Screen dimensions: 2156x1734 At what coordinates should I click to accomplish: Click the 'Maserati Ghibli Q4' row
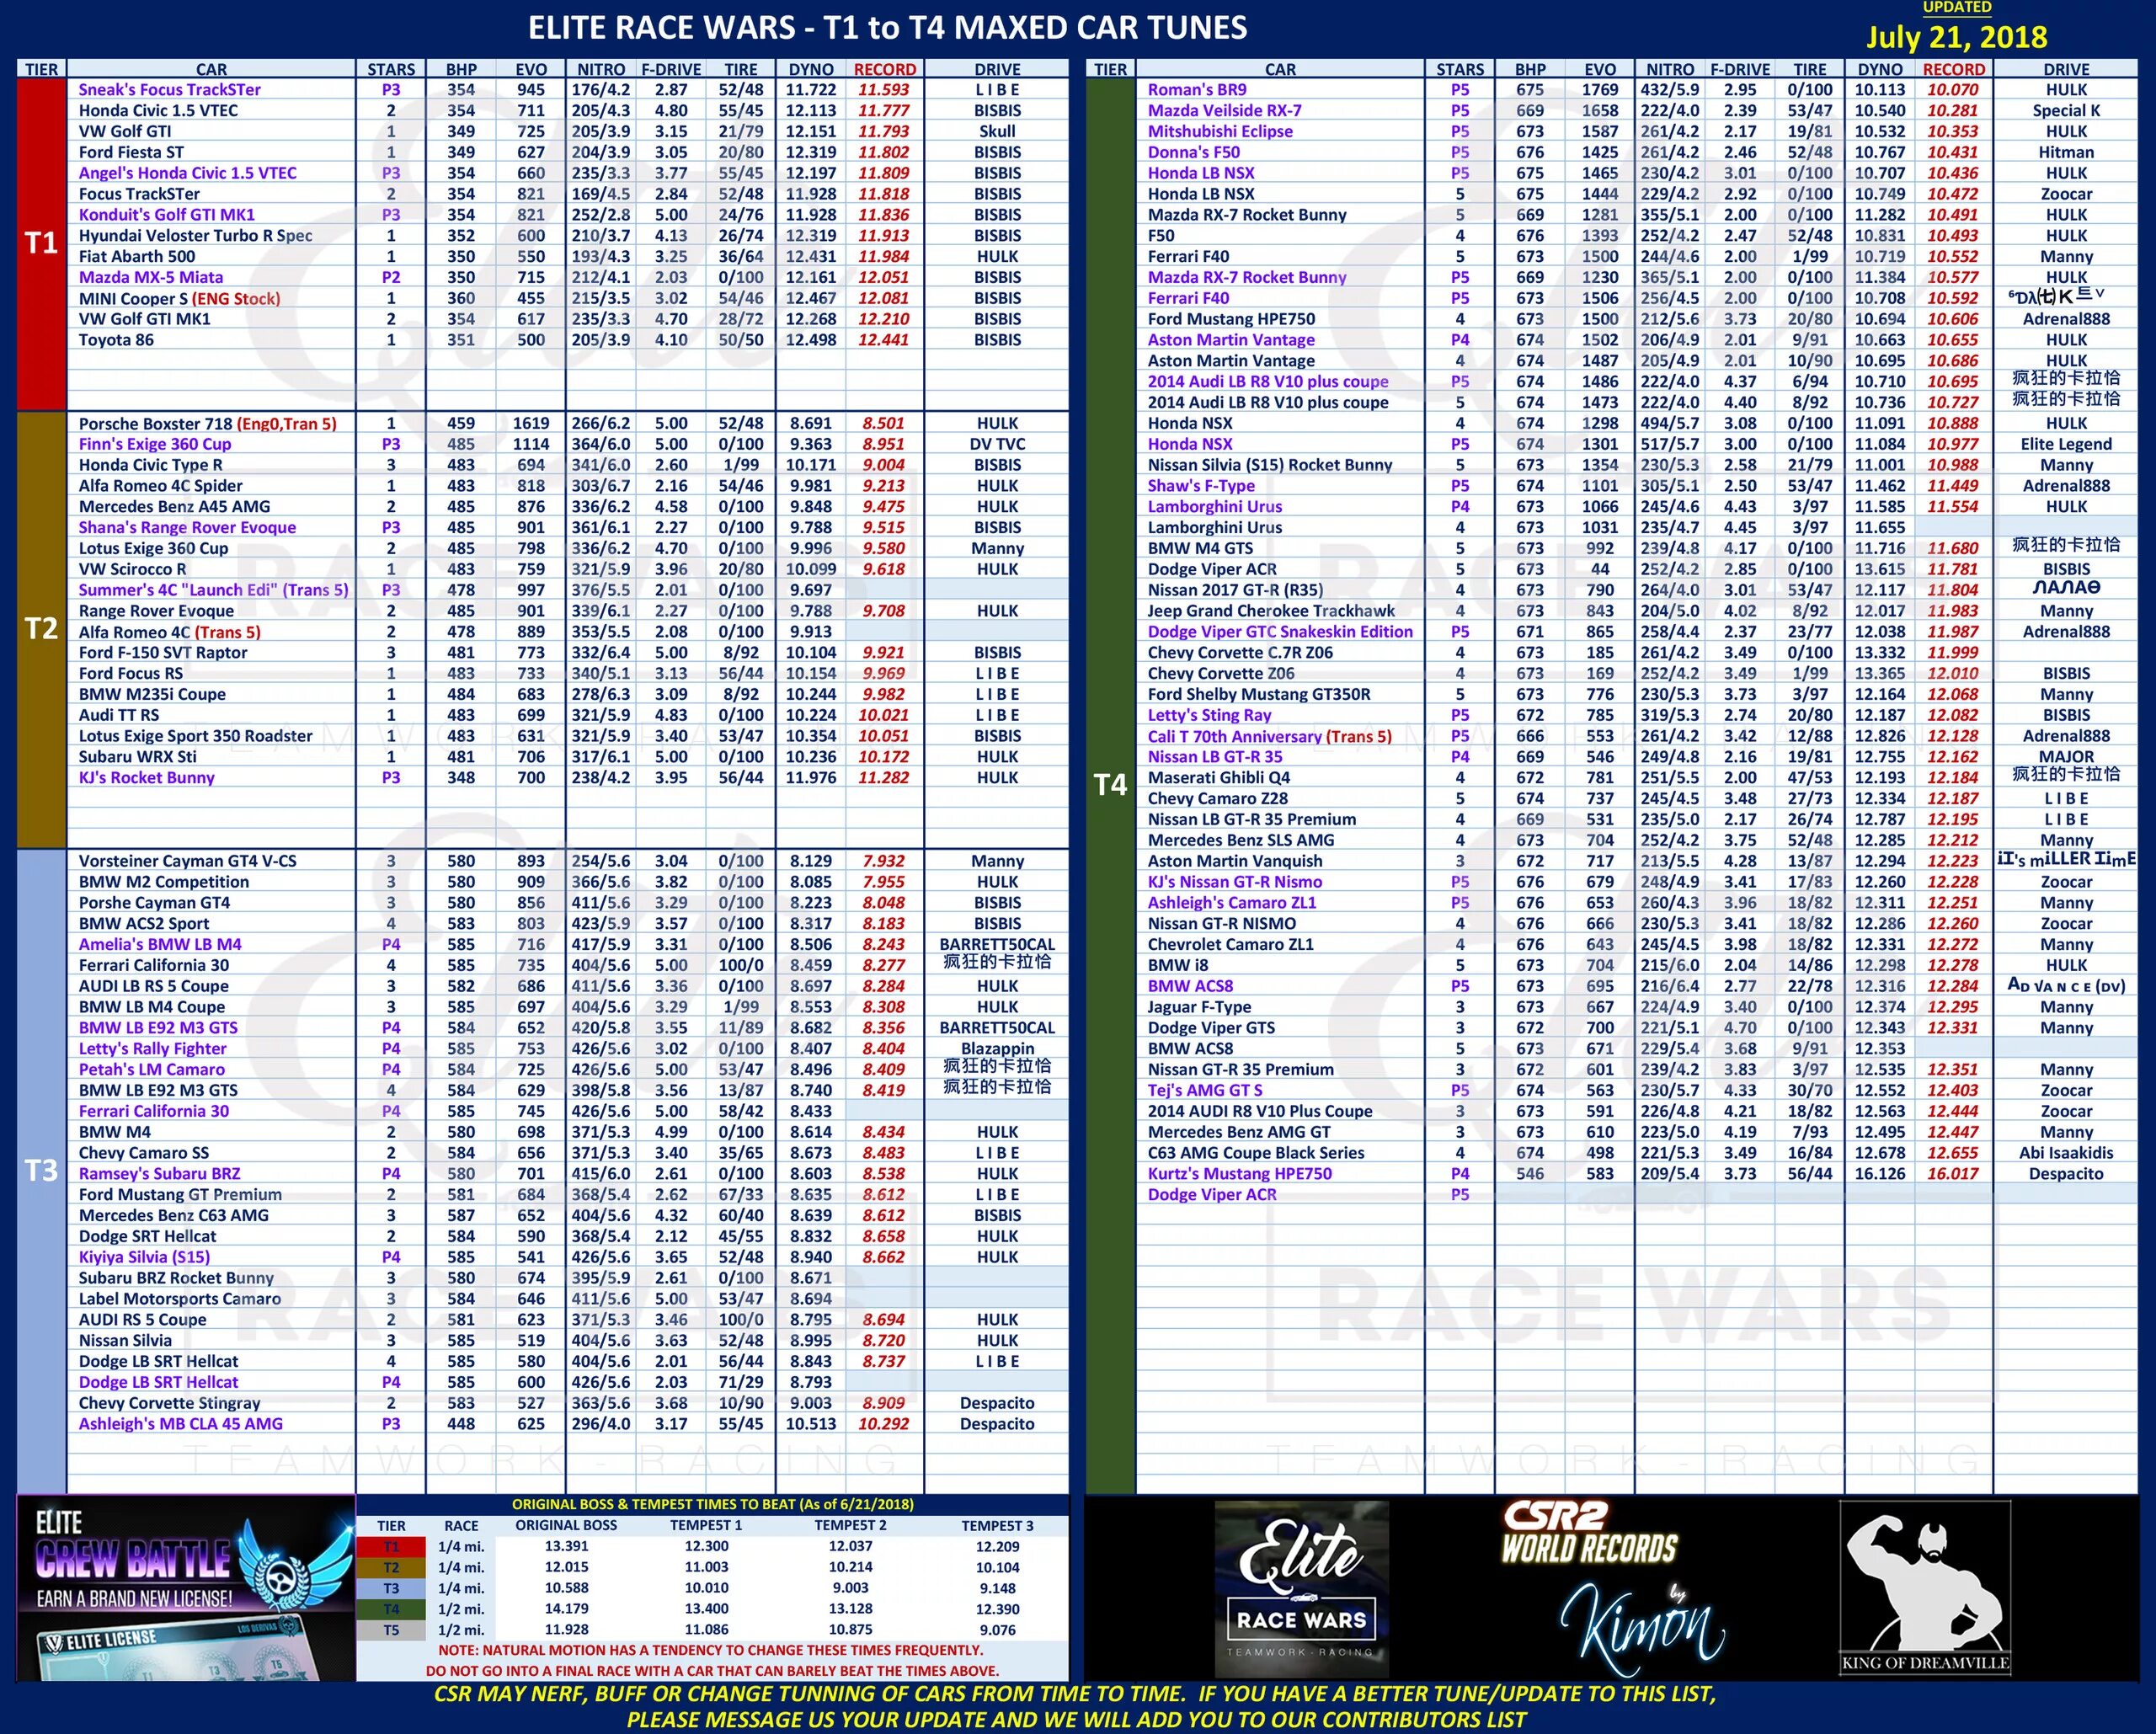point(1636,777)
